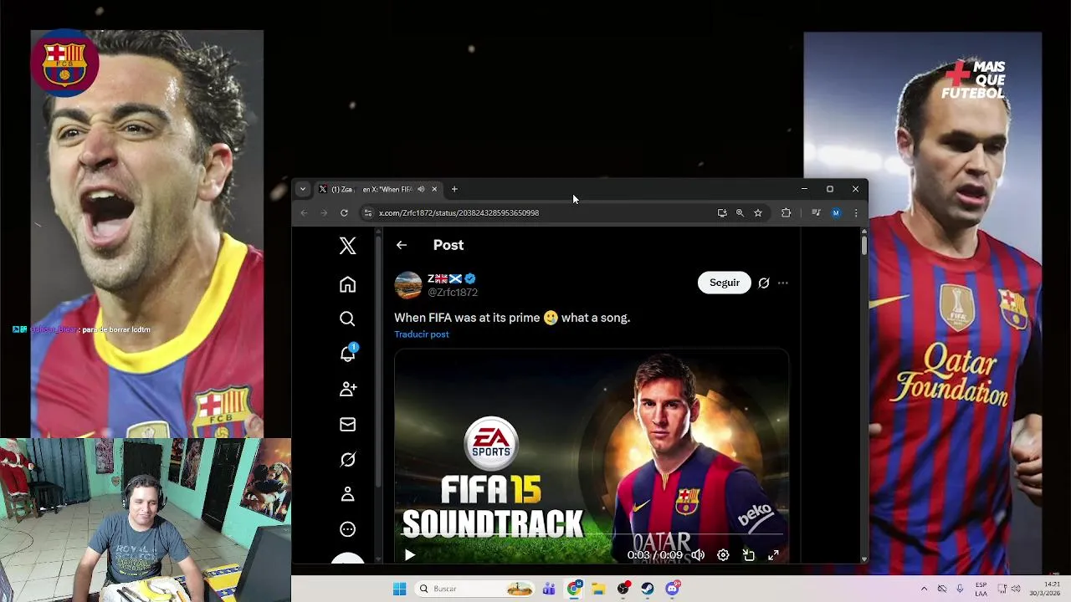Open the Explore search icon in sidebar

[x=347, y=319]
